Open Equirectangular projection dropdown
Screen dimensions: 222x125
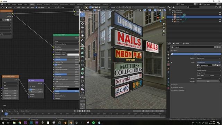click(209, 70)
